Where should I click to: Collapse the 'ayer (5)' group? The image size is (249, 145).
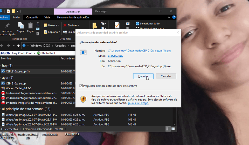point(1,78)
